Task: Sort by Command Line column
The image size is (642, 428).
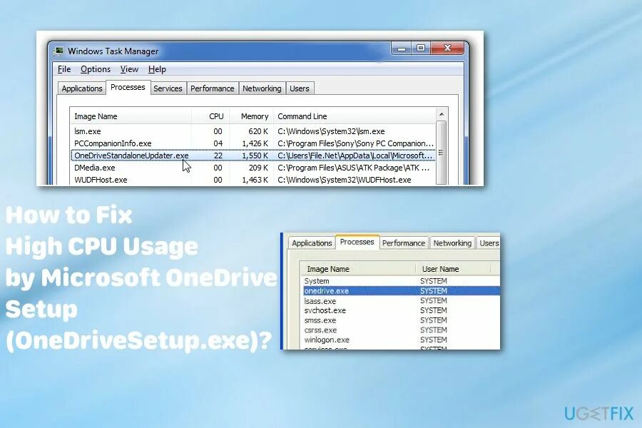Action: [x=354, y=116]
